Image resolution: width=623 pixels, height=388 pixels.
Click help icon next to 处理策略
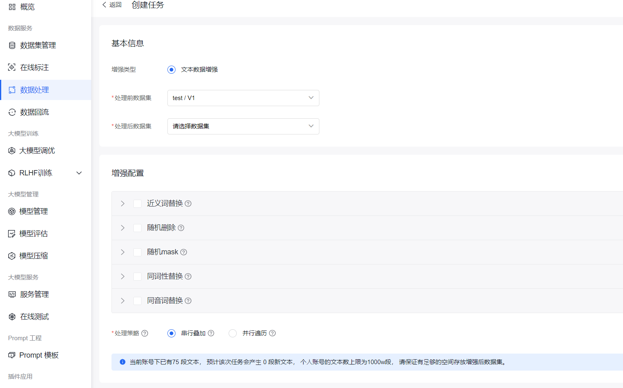[x=145, y=333]
